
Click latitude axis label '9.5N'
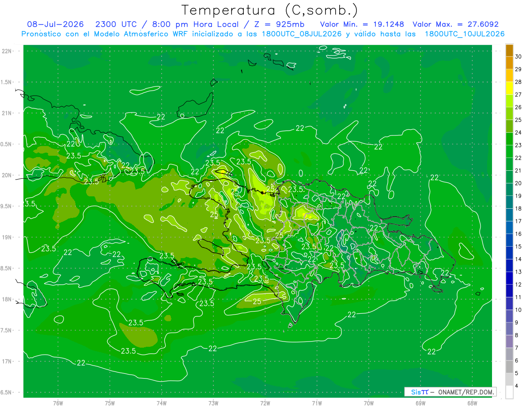(x=7, y=206)
